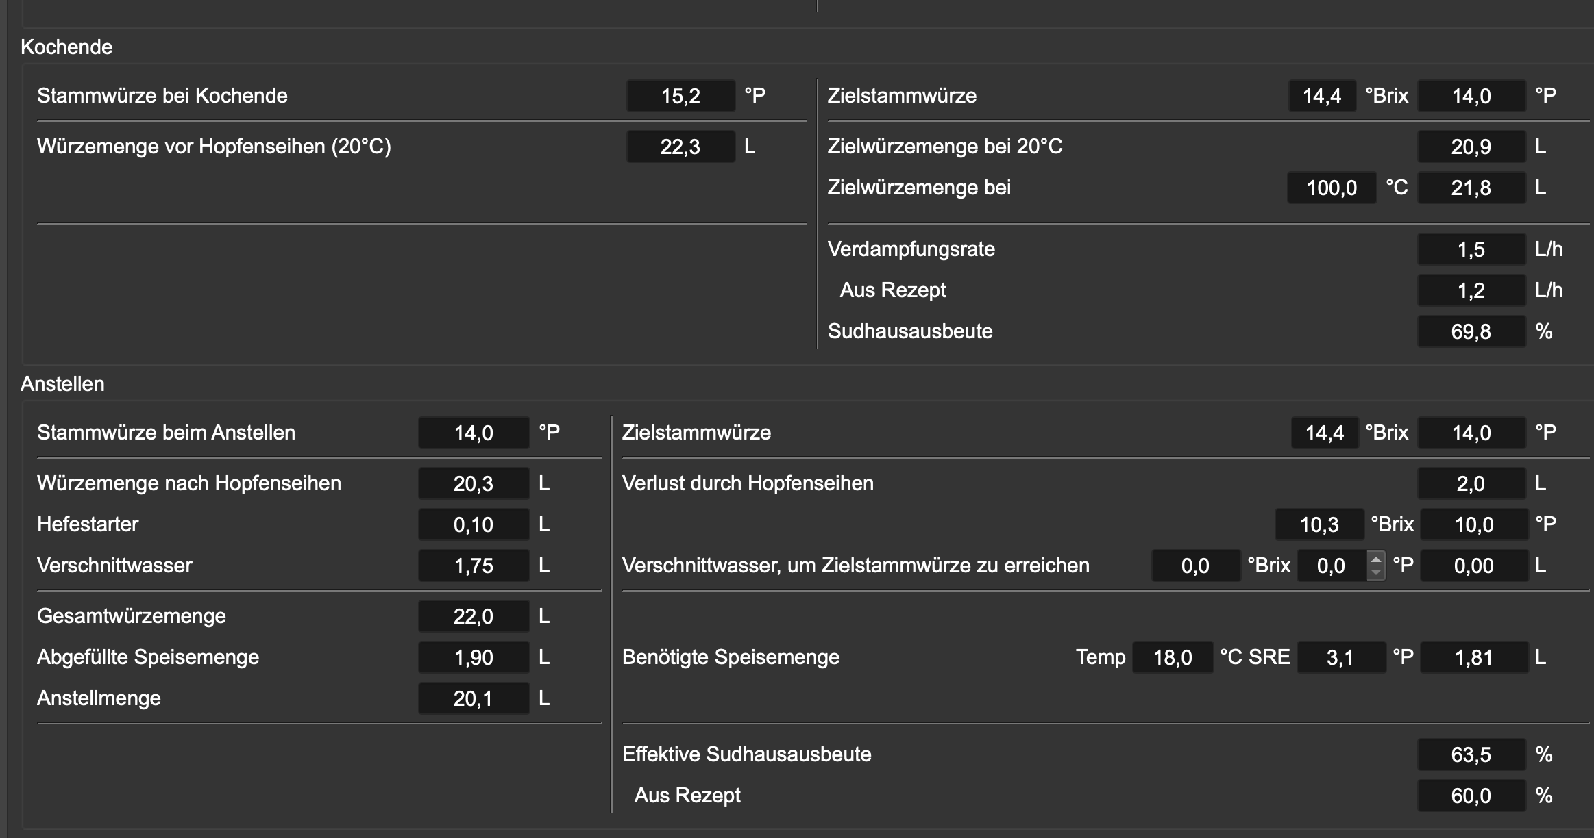The width and height of the screenshot is (1594, 838).
Task: Click down arrow on Verschnittwasser °P stepper
Action: point(1375,572)
